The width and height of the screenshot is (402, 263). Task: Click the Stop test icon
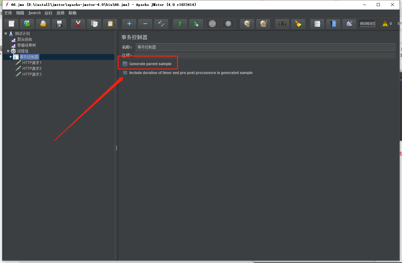(x=212, y=24)
